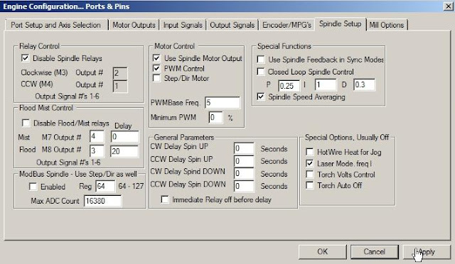Click the PWMBase Freq input field
The height and width of the screenshot is (264, 455).
tap(223, 103)
